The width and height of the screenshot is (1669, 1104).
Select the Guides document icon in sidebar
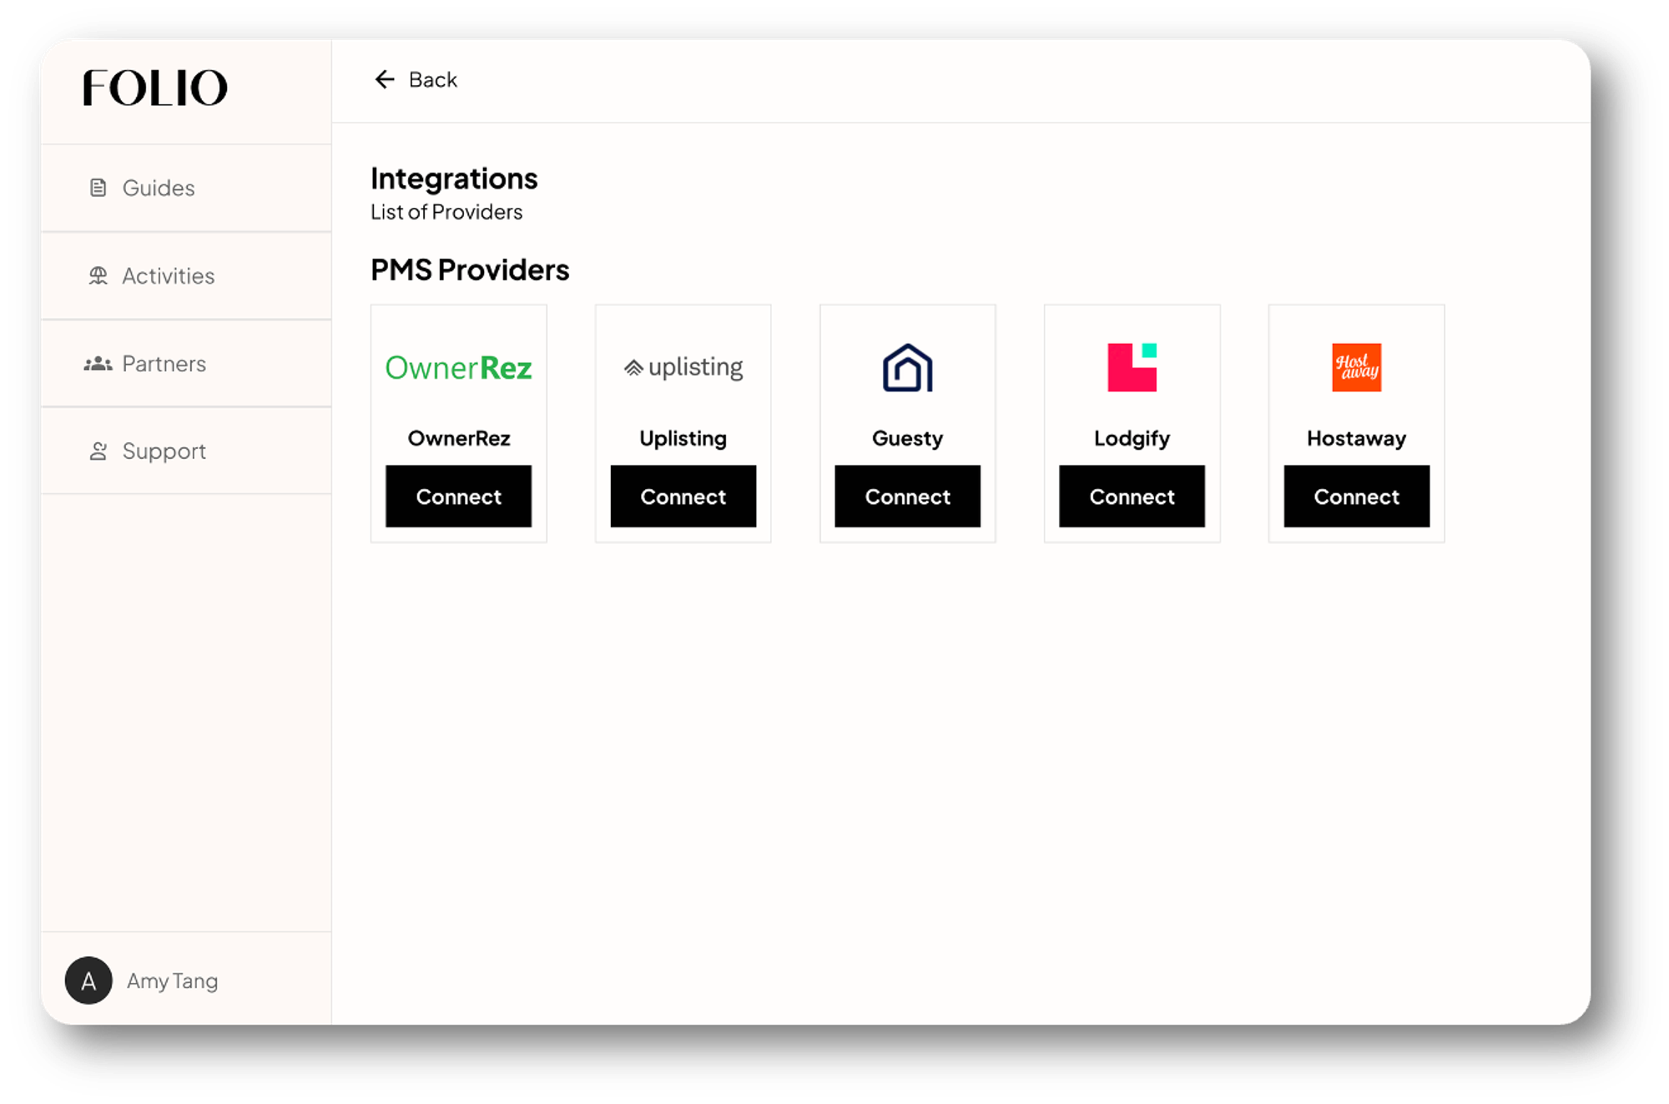coord(98,187)
